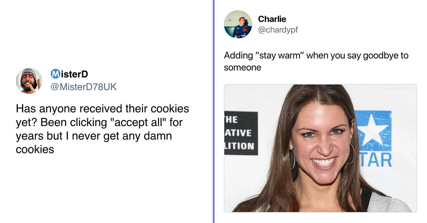Screen dimensions: 427x223
Task: Open Charlie's profile avatar
Action: coord(238,24)
